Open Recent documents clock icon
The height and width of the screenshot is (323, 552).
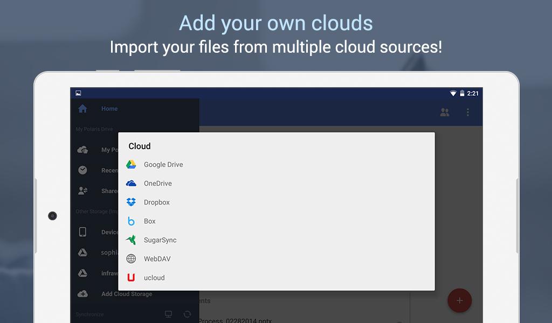[x=82, y=170]
